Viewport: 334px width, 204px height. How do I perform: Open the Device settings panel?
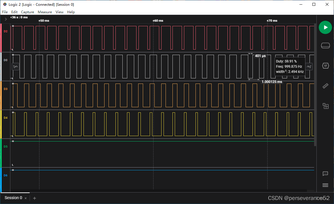325,45
